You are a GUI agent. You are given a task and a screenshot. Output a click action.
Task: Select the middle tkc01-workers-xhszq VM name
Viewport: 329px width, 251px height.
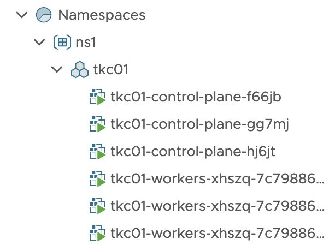point(218,206)
